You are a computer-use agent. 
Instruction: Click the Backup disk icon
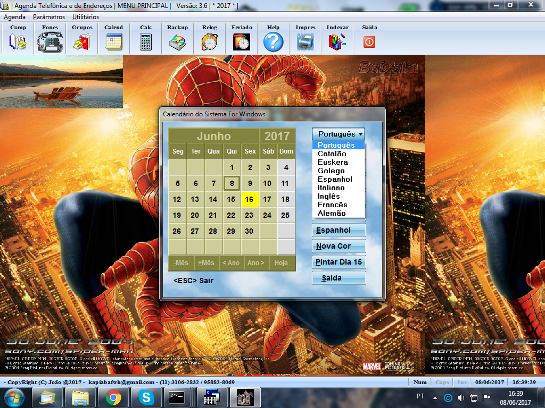coord(177,41)
